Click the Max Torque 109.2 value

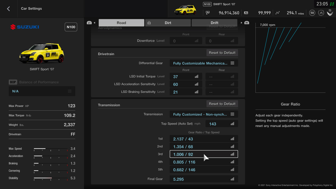[x=70, y=115]
